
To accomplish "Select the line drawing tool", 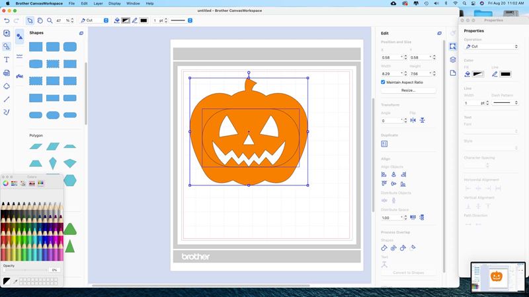I will pyautogui.click(x=7, y=99).
